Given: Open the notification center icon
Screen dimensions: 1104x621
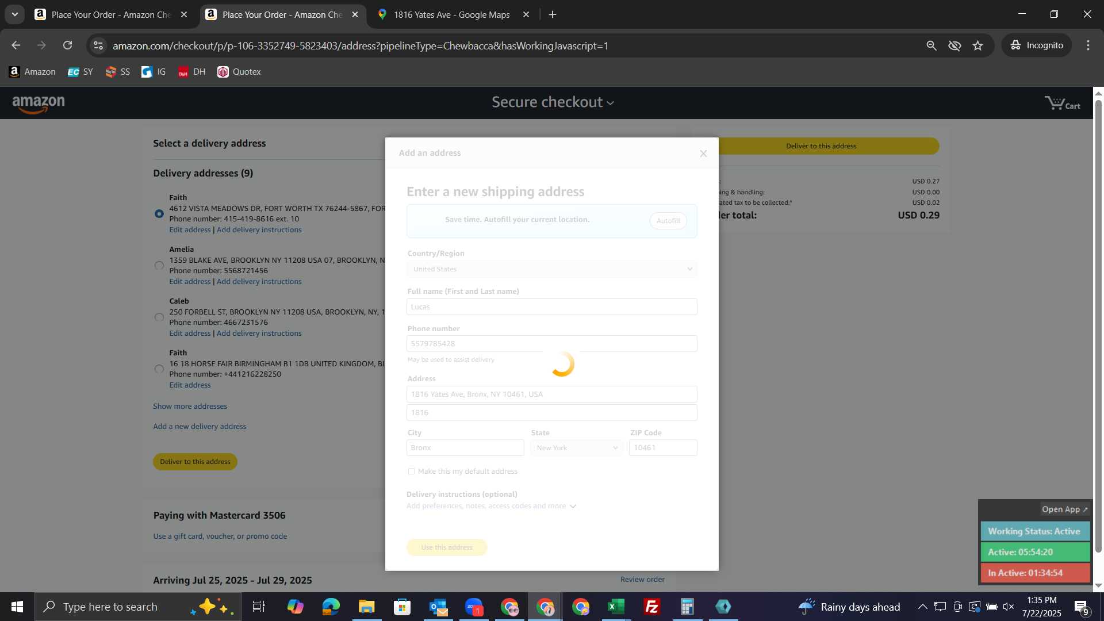Looking at the screenshot, I should (x=1082, y=607).
